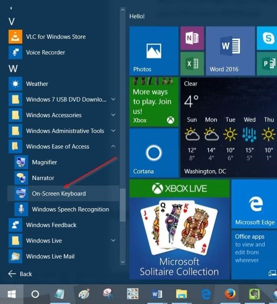Jump to the letter W section header
Image resolution: width=277 pixels, height=304 pixels.
point(13,68)
